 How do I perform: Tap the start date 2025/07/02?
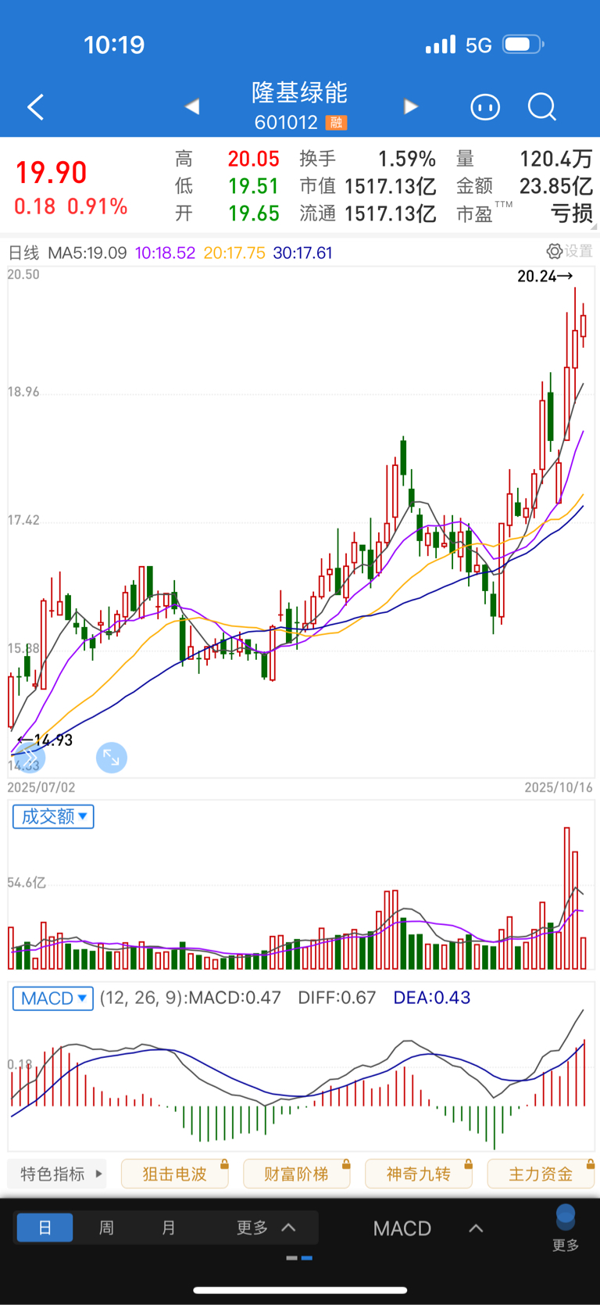[x=41, y=787]
